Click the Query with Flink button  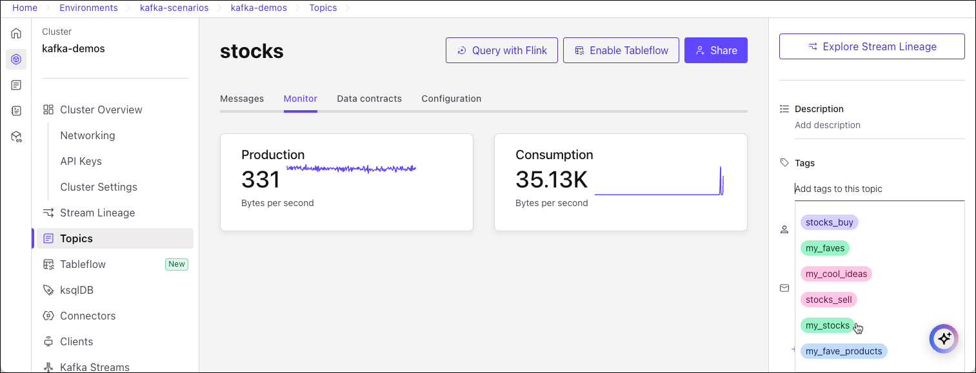502,50
